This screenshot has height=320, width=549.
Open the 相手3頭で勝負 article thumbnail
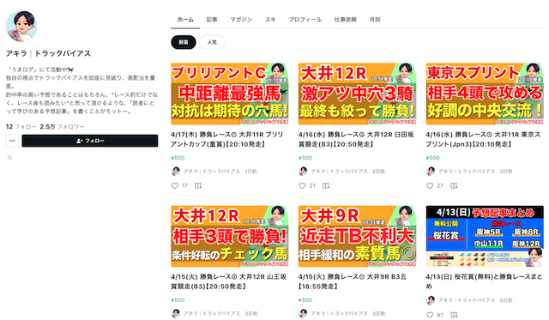(x=230, y=236)
